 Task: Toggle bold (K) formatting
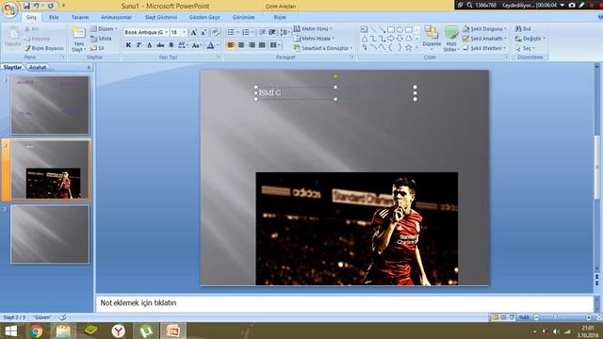(x=128, y=45)
